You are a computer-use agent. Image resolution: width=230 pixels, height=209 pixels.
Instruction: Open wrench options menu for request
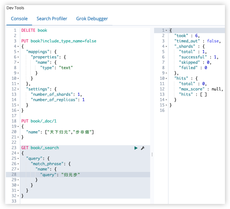click(x=143, y=148)
